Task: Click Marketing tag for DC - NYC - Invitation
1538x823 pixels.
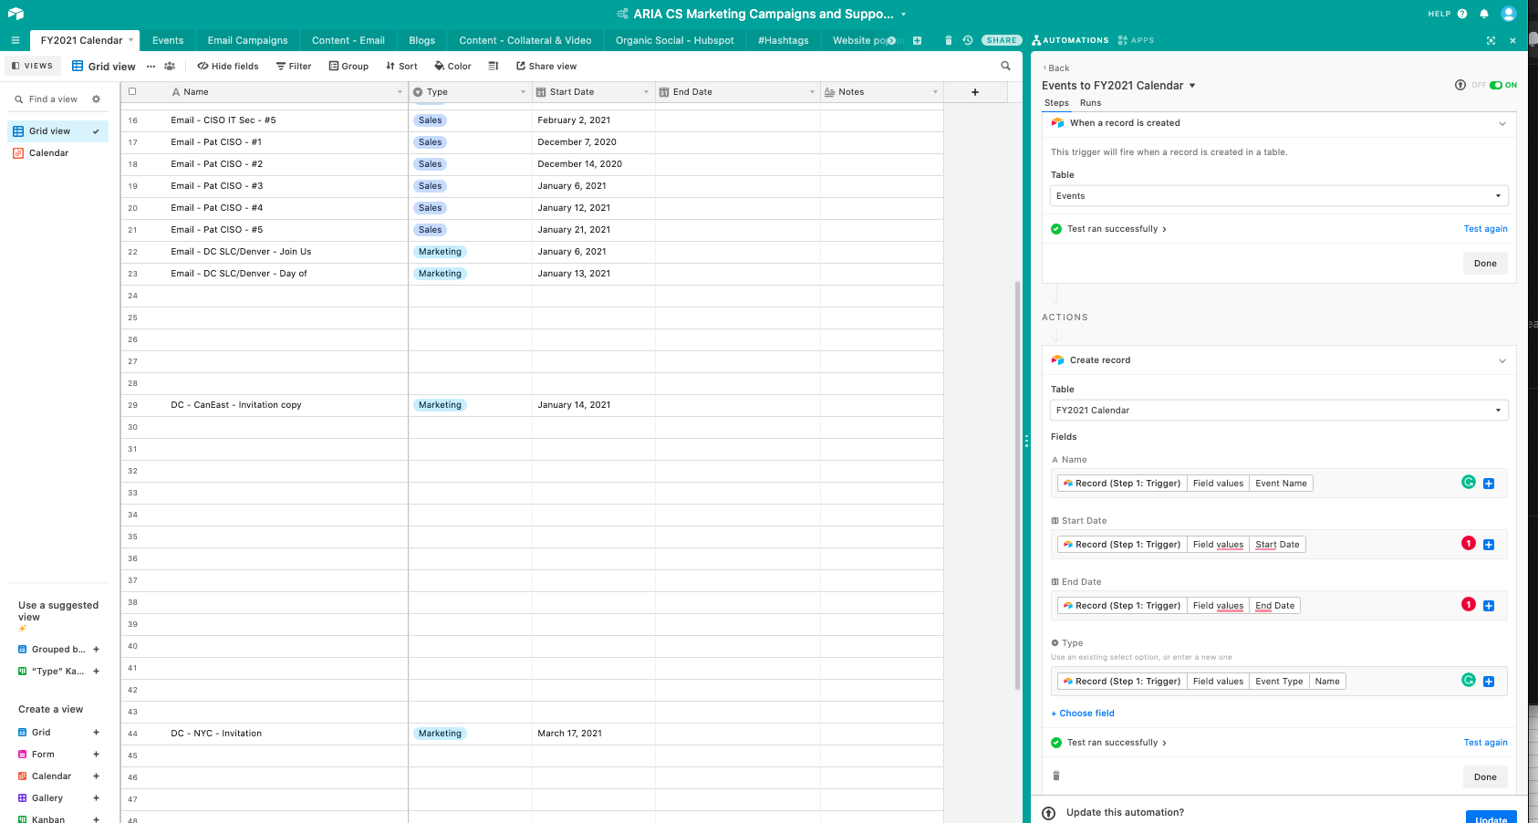Action: (x=440, y=734)
